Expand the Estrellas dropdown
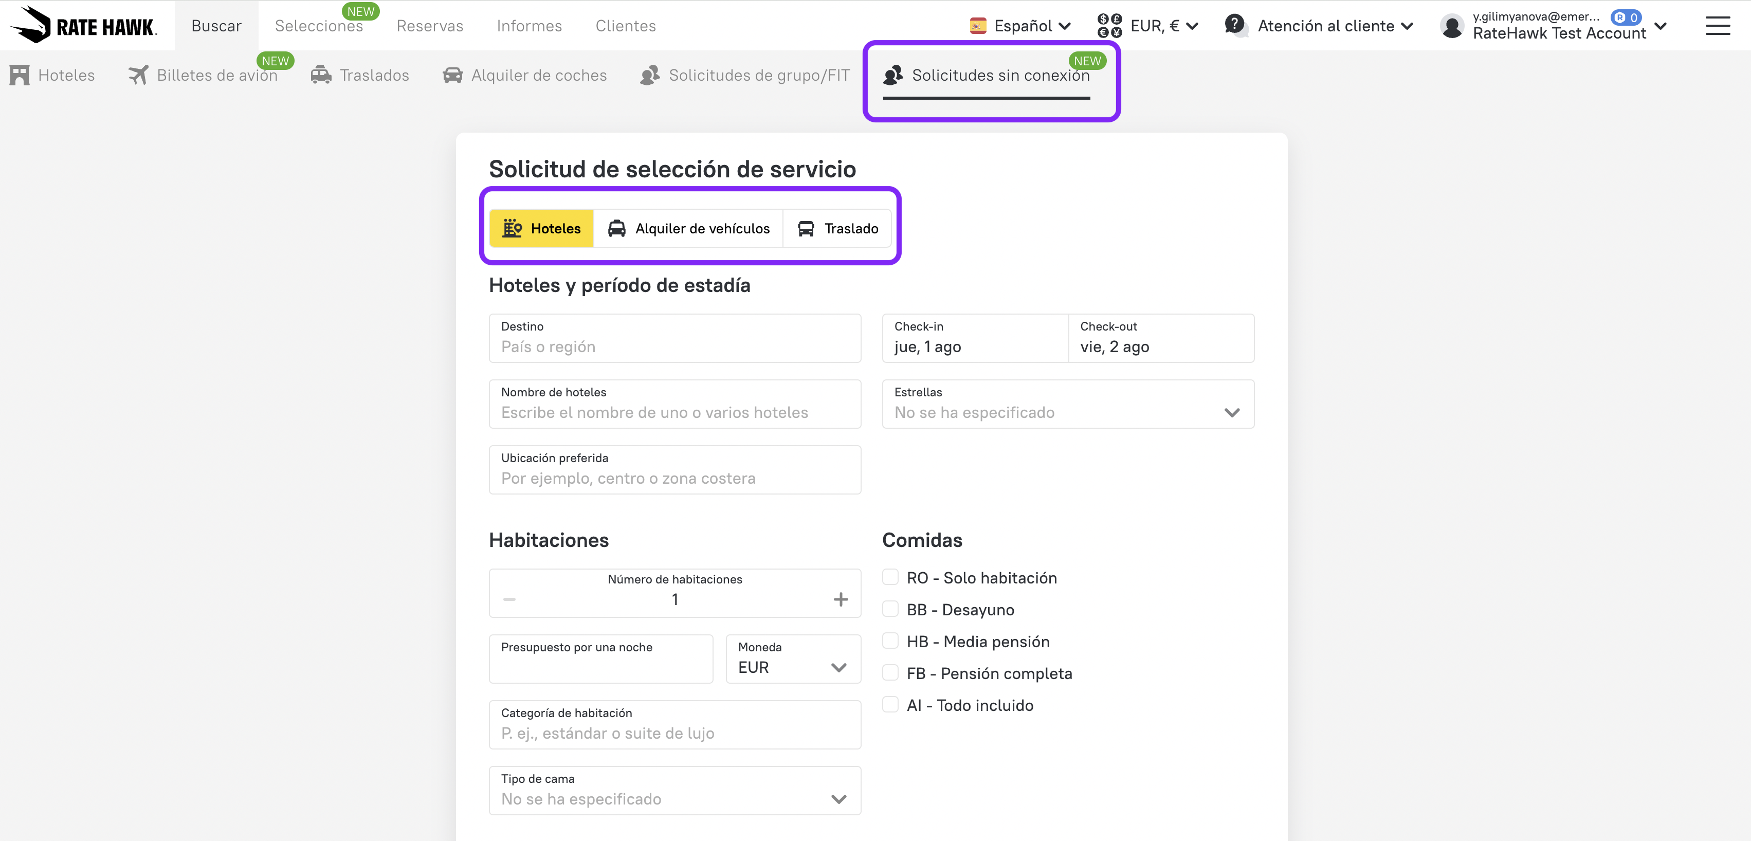The width and height of the screenshot is (1751, 841). (1067, 405)
